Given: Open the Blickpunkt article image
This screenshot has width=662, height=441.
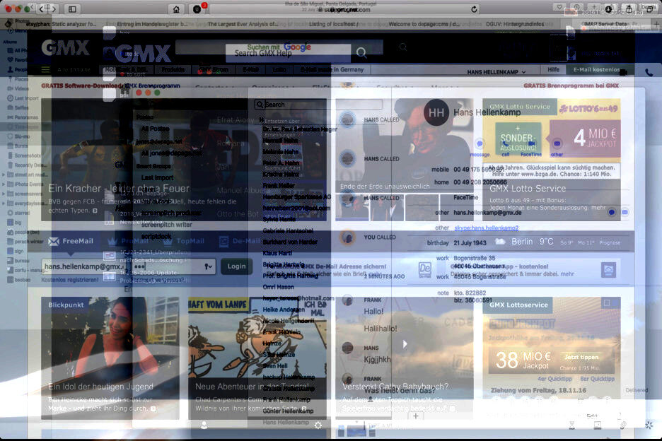Looking at the screenshot, I should (x=110, y=358).
